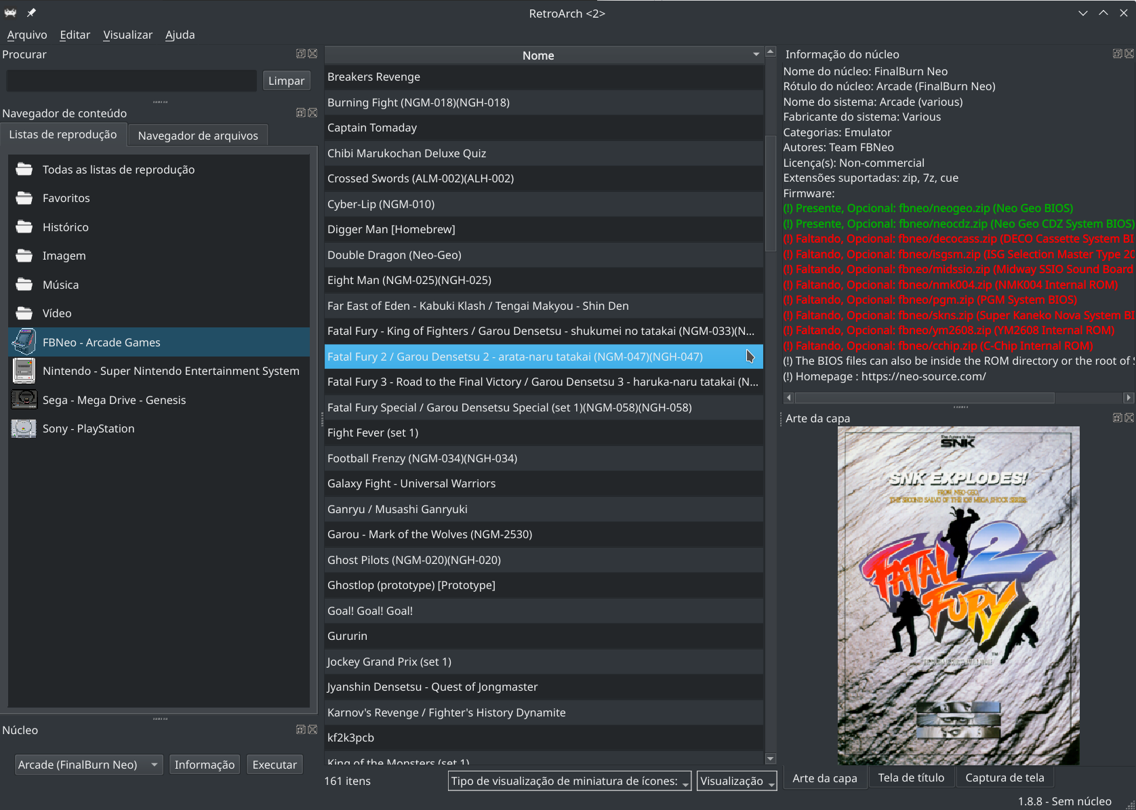
Task: Undock the Informação do núcleo panel
Action: (x=1116, y=54)
